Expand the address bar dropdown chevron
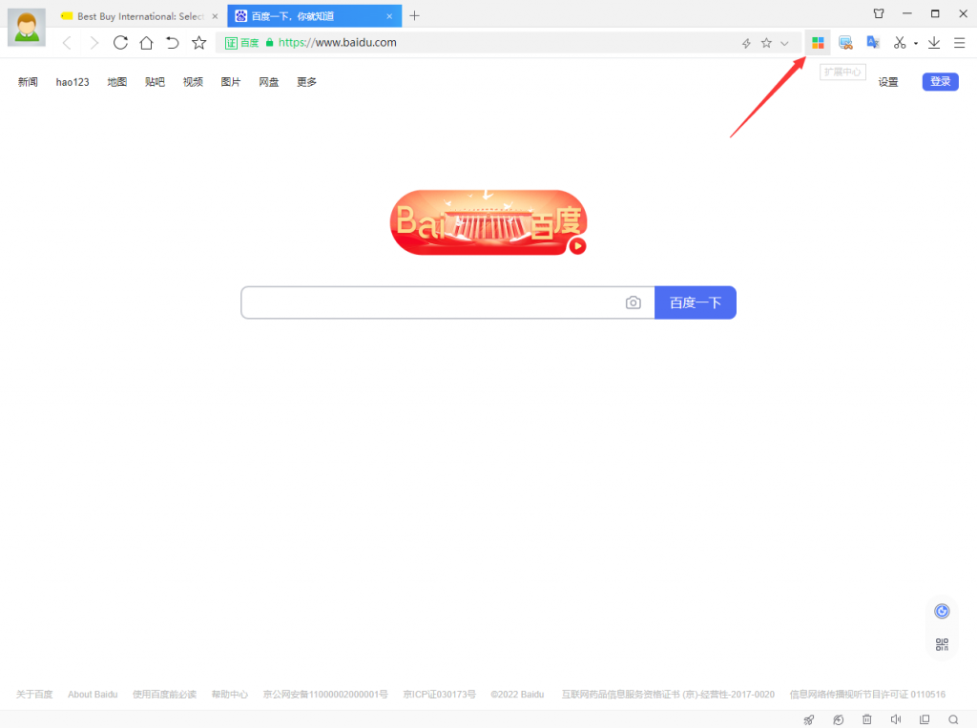This screenshot has width=977, height=728. 784,43
